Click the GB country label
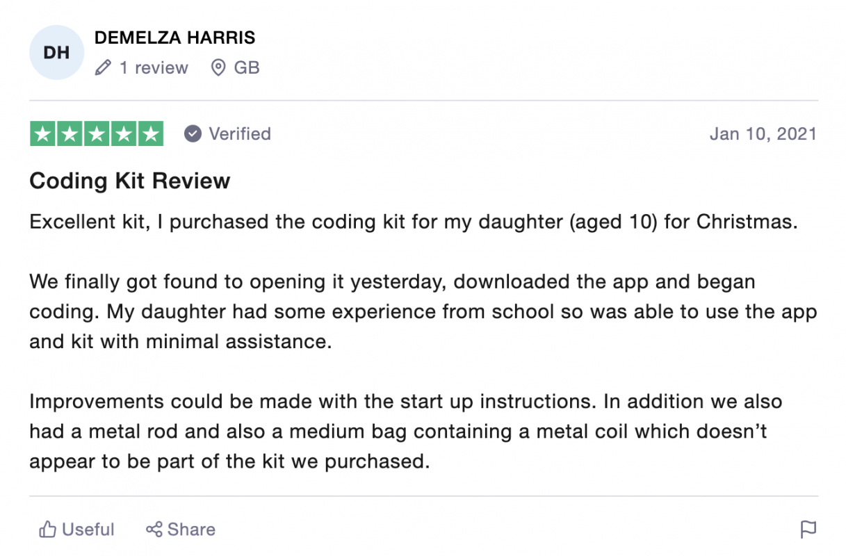Image resolution: width=846 pixels, height=556 pixels. pos(247,68)
